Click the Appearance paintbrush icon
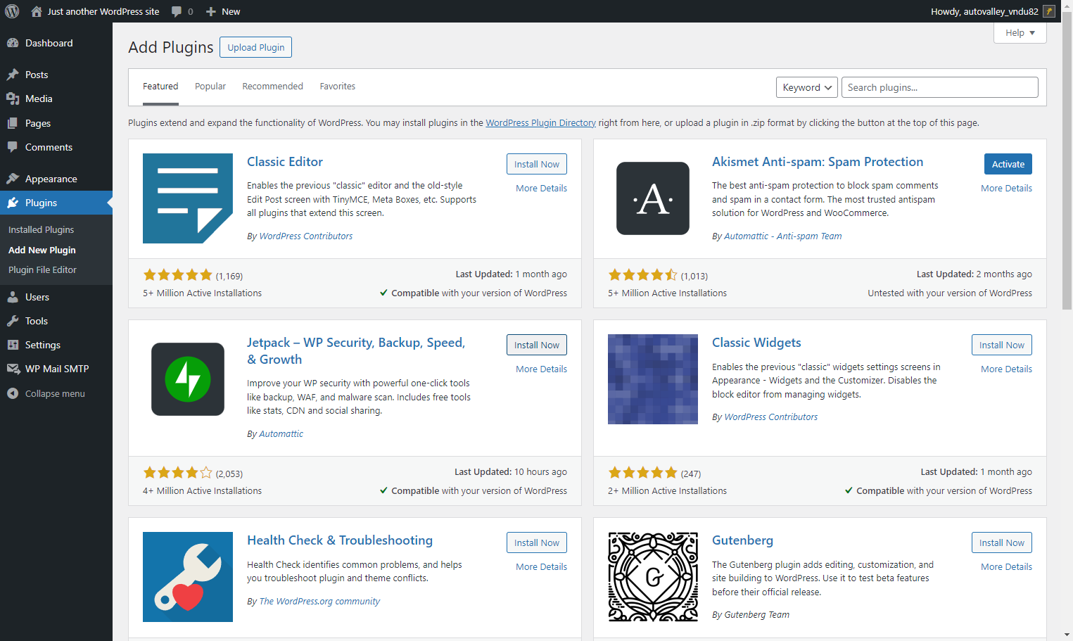This screenshot has width=1073, height=641. tap(13, 179)
